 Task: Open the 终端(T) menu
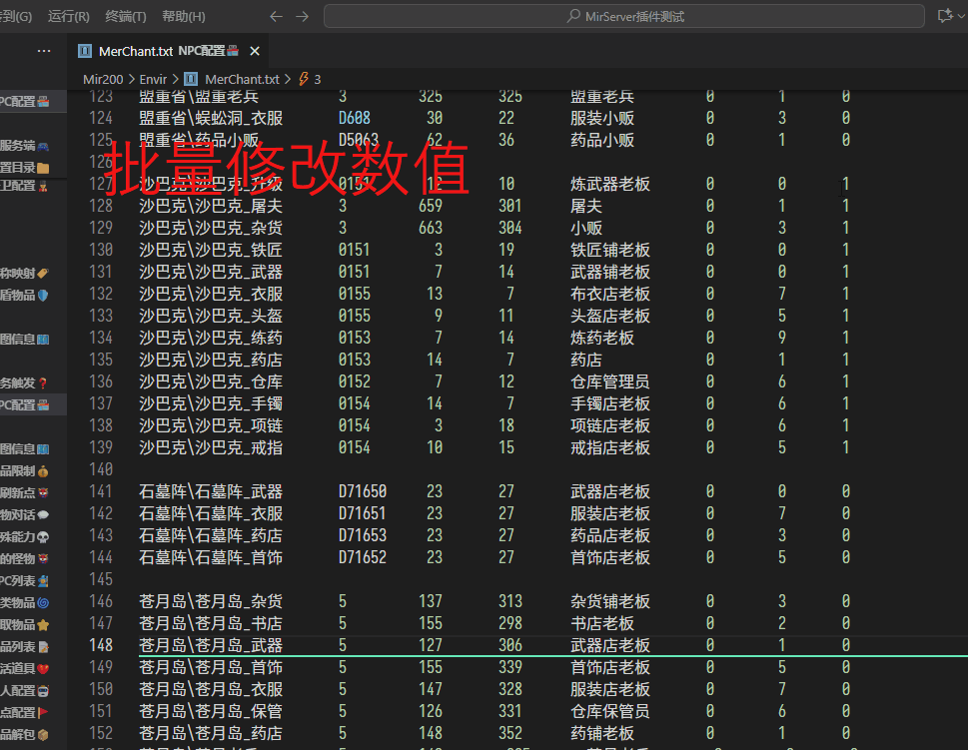(125, 16)
